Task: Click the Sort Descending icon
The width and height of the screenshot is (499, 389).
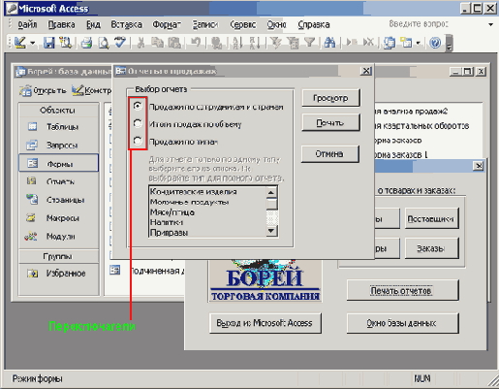Action: click(x=255, y=43)
